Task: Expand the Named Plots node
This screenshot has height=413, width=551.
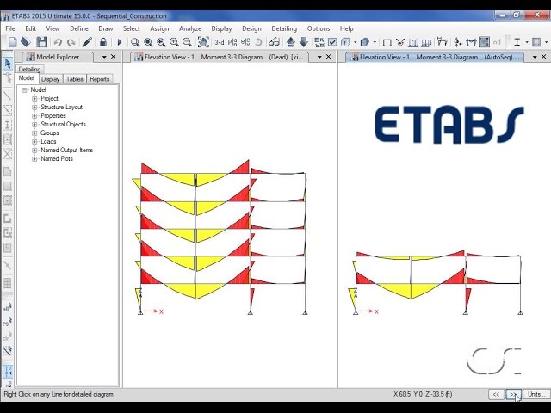Action: coord(34,158)
